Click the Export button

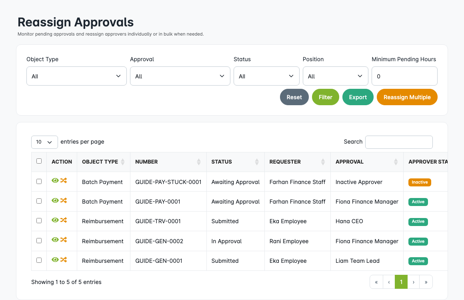pyautogui.click(x=358, y=97)
